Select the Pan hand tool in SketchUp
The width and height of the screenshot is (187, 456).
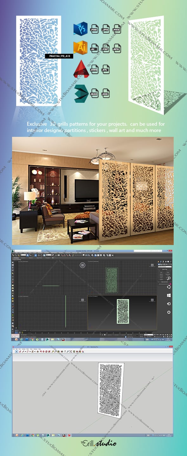point(65,351)
